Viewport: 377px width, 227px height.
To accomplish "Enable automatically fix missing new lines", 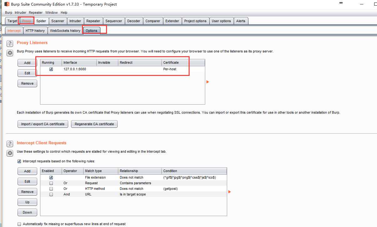I will (x=19, y=224).
